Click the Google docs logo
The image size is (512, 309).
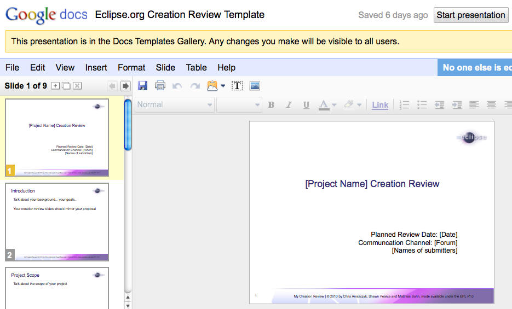[x=47, y=15]
